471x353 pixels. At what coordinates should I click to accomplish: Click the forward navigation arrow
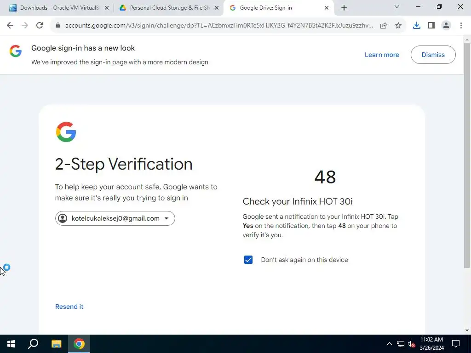[x=25, y=26]
